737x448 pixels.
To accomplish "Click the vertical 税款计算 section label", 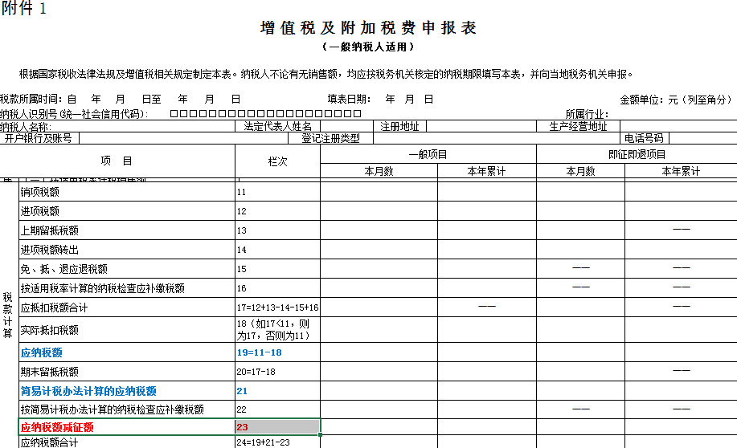I will coord(8,315).
